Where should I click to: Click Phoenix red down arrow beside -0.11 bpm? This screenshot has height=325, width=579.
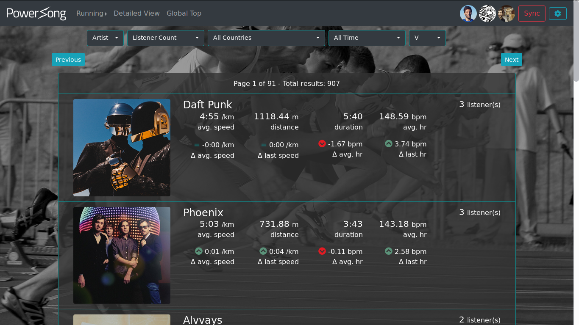[322, 251]
